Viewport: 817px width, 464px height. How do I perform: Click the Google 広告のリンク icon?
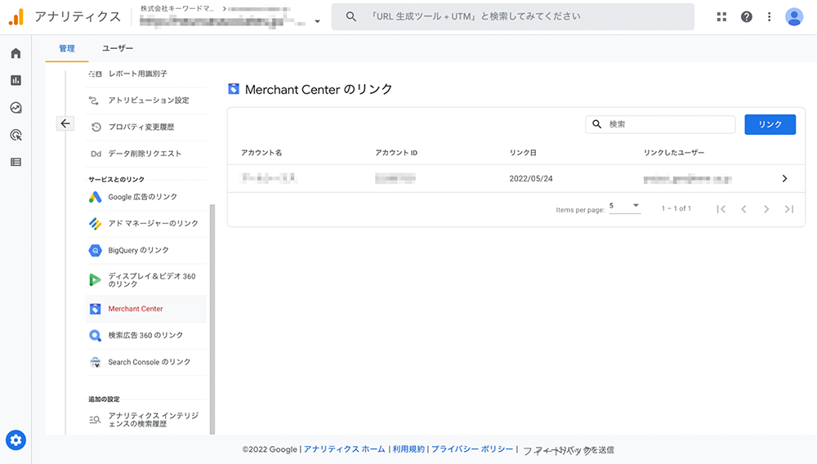(95, 197)
